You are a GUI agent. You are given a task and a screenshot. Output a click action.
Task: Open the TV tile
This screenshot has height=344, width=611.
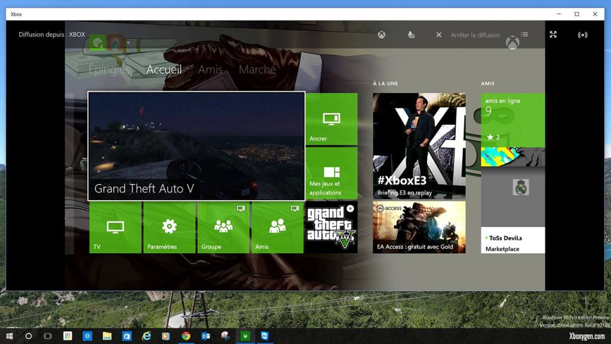pyautogui.click(x=115, y=228)
